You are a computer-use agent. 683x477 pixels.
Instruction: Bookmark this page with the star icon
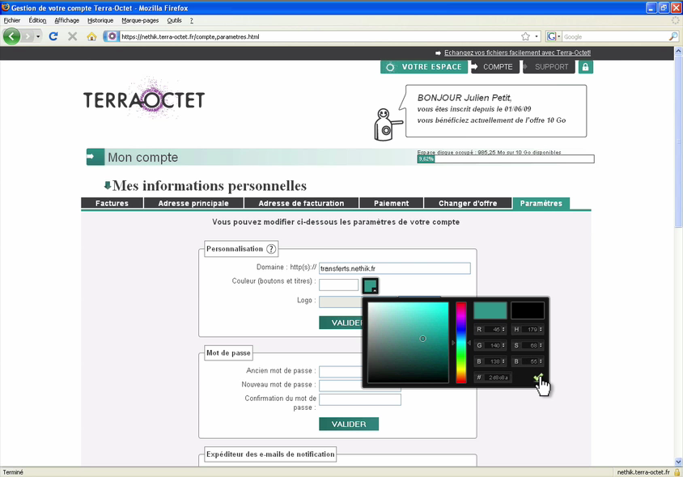526,36
